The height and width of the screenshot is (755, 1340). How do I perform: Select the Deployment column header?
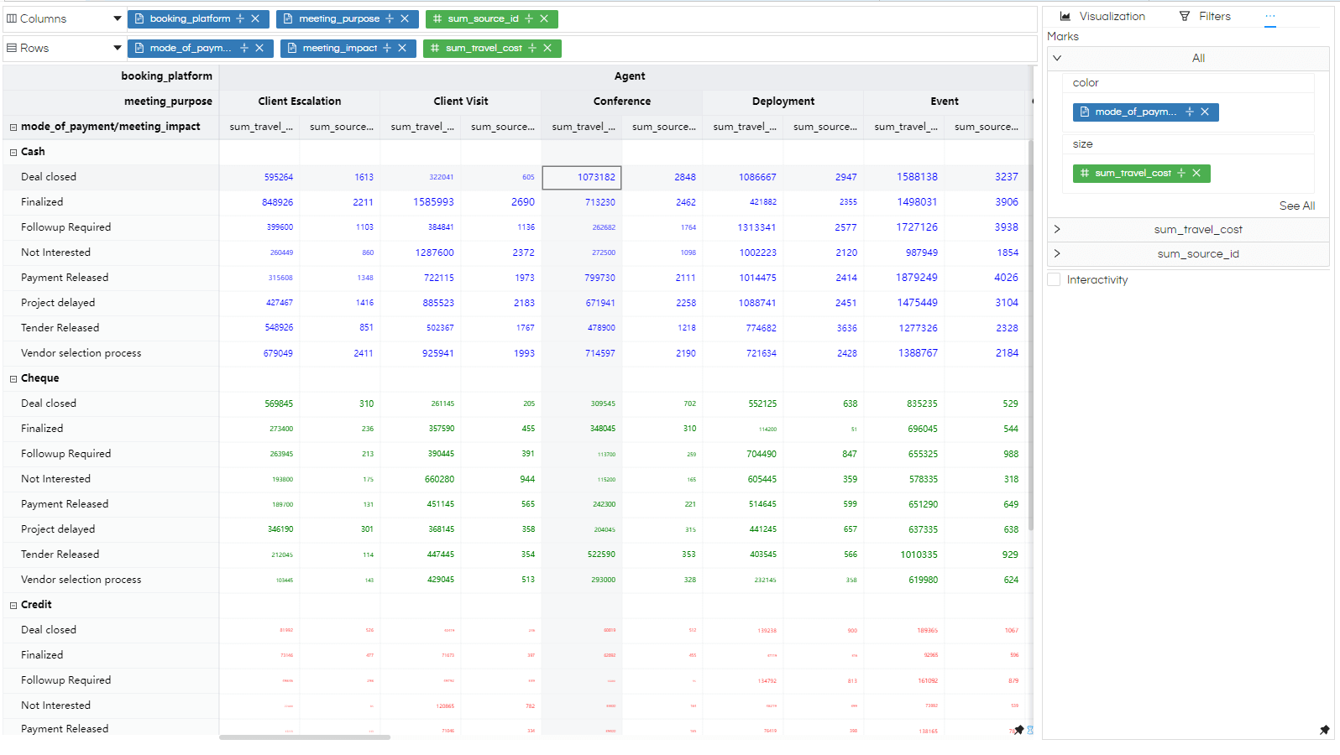coord(783,102)
